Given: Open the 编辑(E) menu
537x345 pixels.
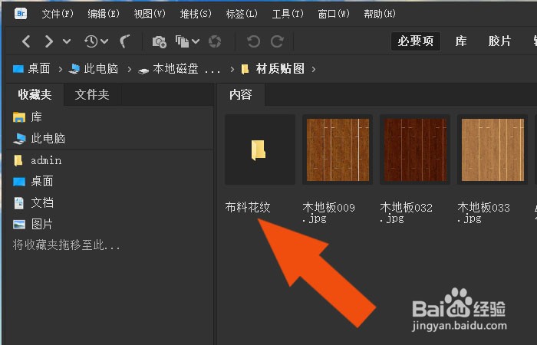Looking at the screenshot, I should [104, 14].
